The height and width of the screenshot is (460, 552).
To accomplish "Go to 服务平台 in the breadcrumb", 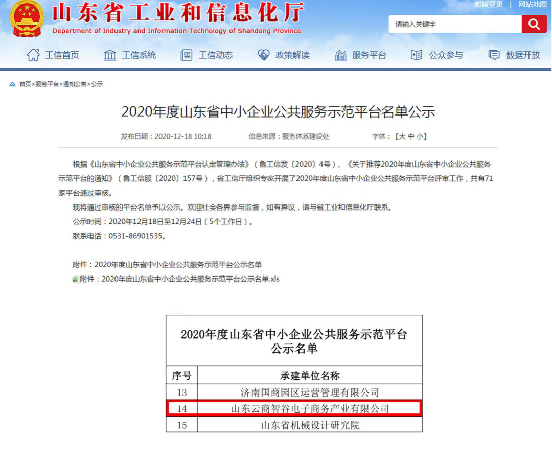I will click(x=47, y=84).
